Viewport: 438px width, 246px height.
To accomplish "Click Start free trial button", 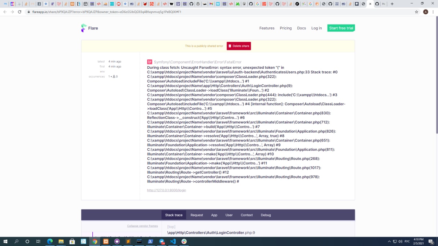I will [x=341, y=28].
